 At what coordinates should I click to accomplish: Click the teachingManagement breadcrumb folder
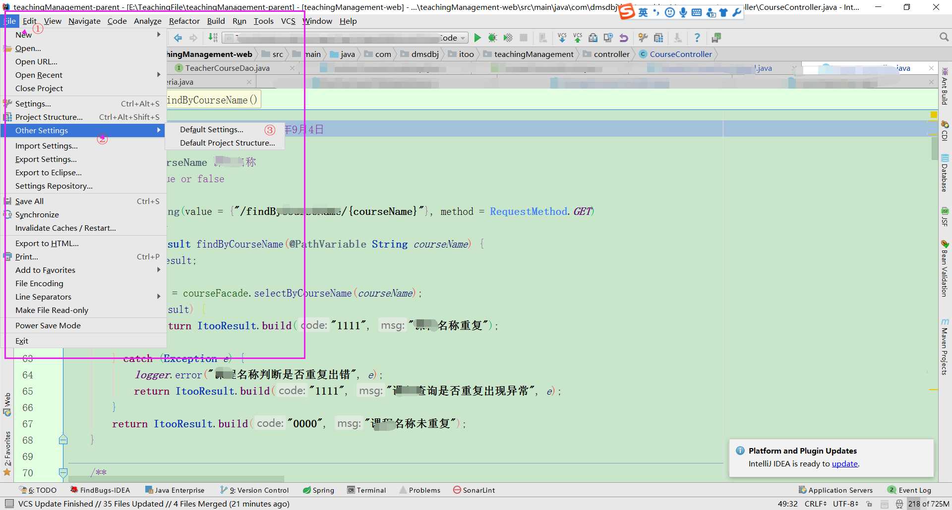point(528,54)
